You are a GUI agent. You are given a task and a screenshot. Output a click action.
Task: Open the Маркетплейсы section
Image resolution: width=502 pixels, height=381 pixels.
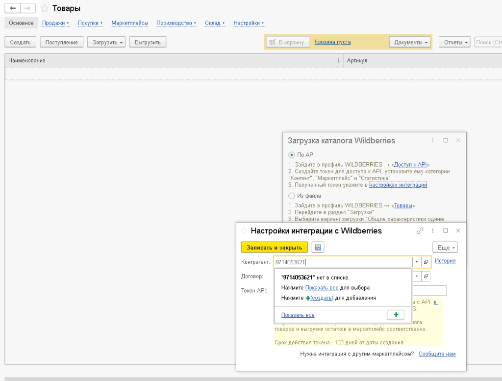pyautogui.click(x=129, y=23)
